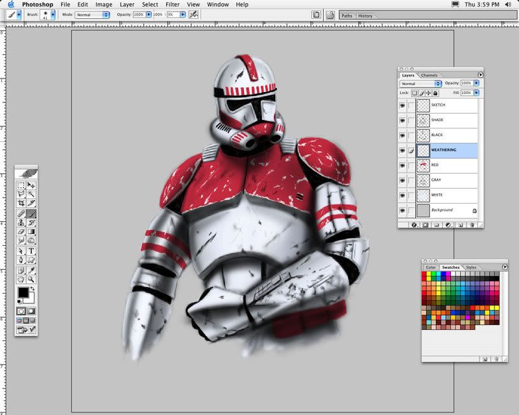
Task: Open the layer Fill slider arrow
Action: tap(476, 93)
